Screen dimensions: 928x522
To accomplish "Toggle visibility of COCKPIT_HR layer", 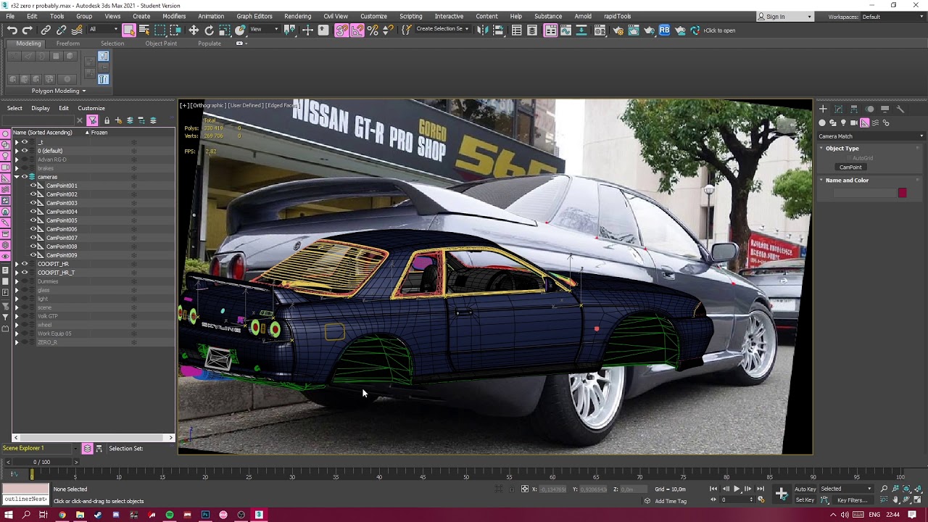I will click(24, 264).
